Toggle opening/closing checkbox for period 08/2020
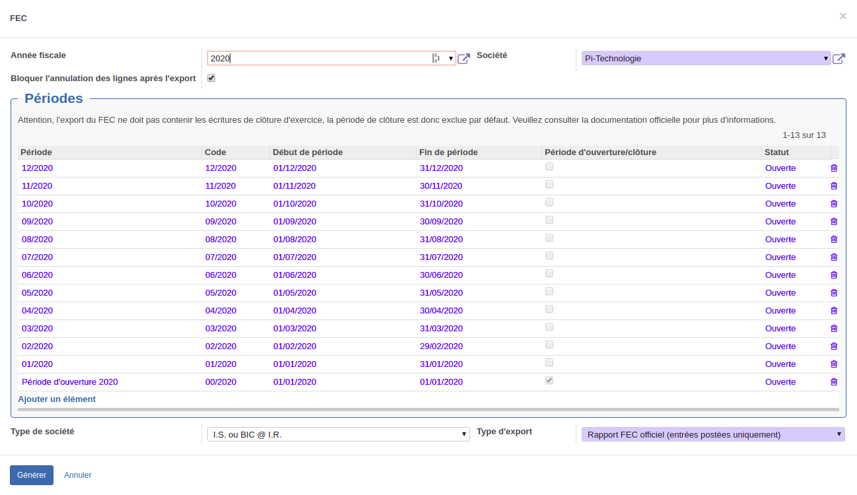Image resolution: width=857 pixels, height=495 pixels. coord(549,238)
